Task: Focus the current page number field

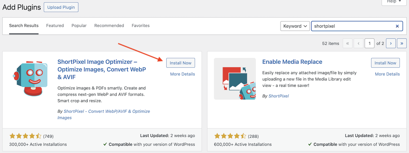Action: pos(369,44)
